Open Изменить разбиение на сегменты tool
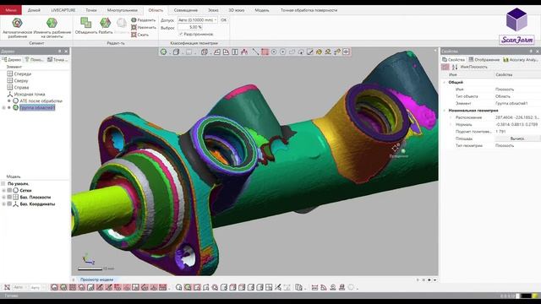This screenshot has height=304, width=541. pos(52,28)
